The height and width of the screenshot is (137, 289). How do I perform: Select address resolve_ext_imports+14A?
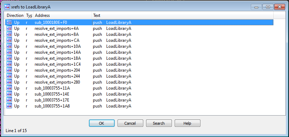[x=58, y=52]
